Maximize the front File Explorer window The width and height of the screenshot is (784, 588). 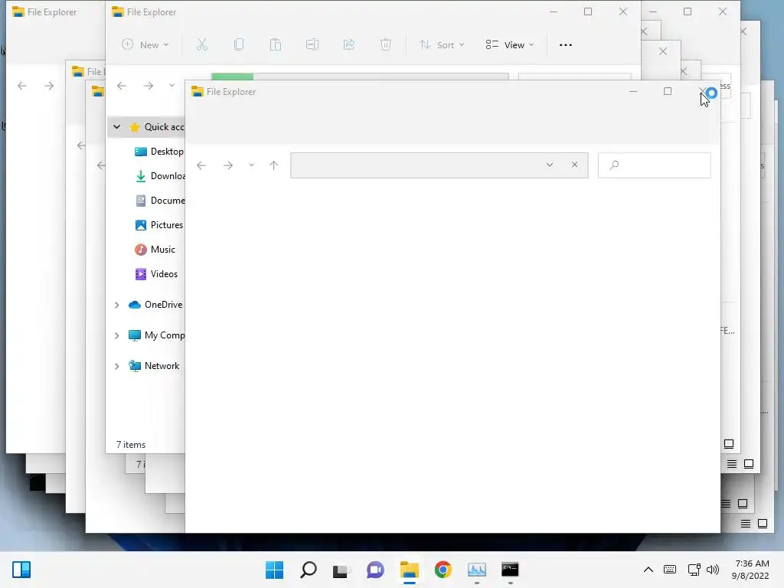(668, 91)
